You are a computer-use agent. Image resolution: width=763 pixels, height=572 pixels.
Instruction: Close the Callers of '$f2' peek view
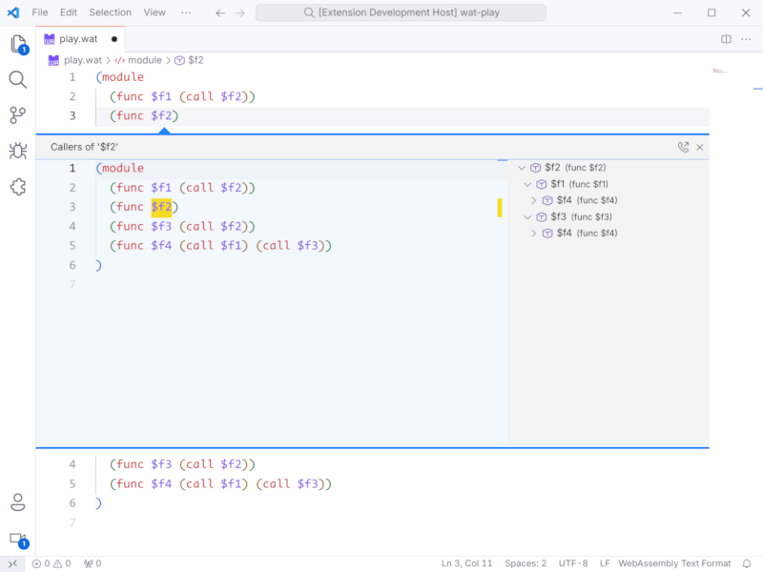[x=700, y=147]
